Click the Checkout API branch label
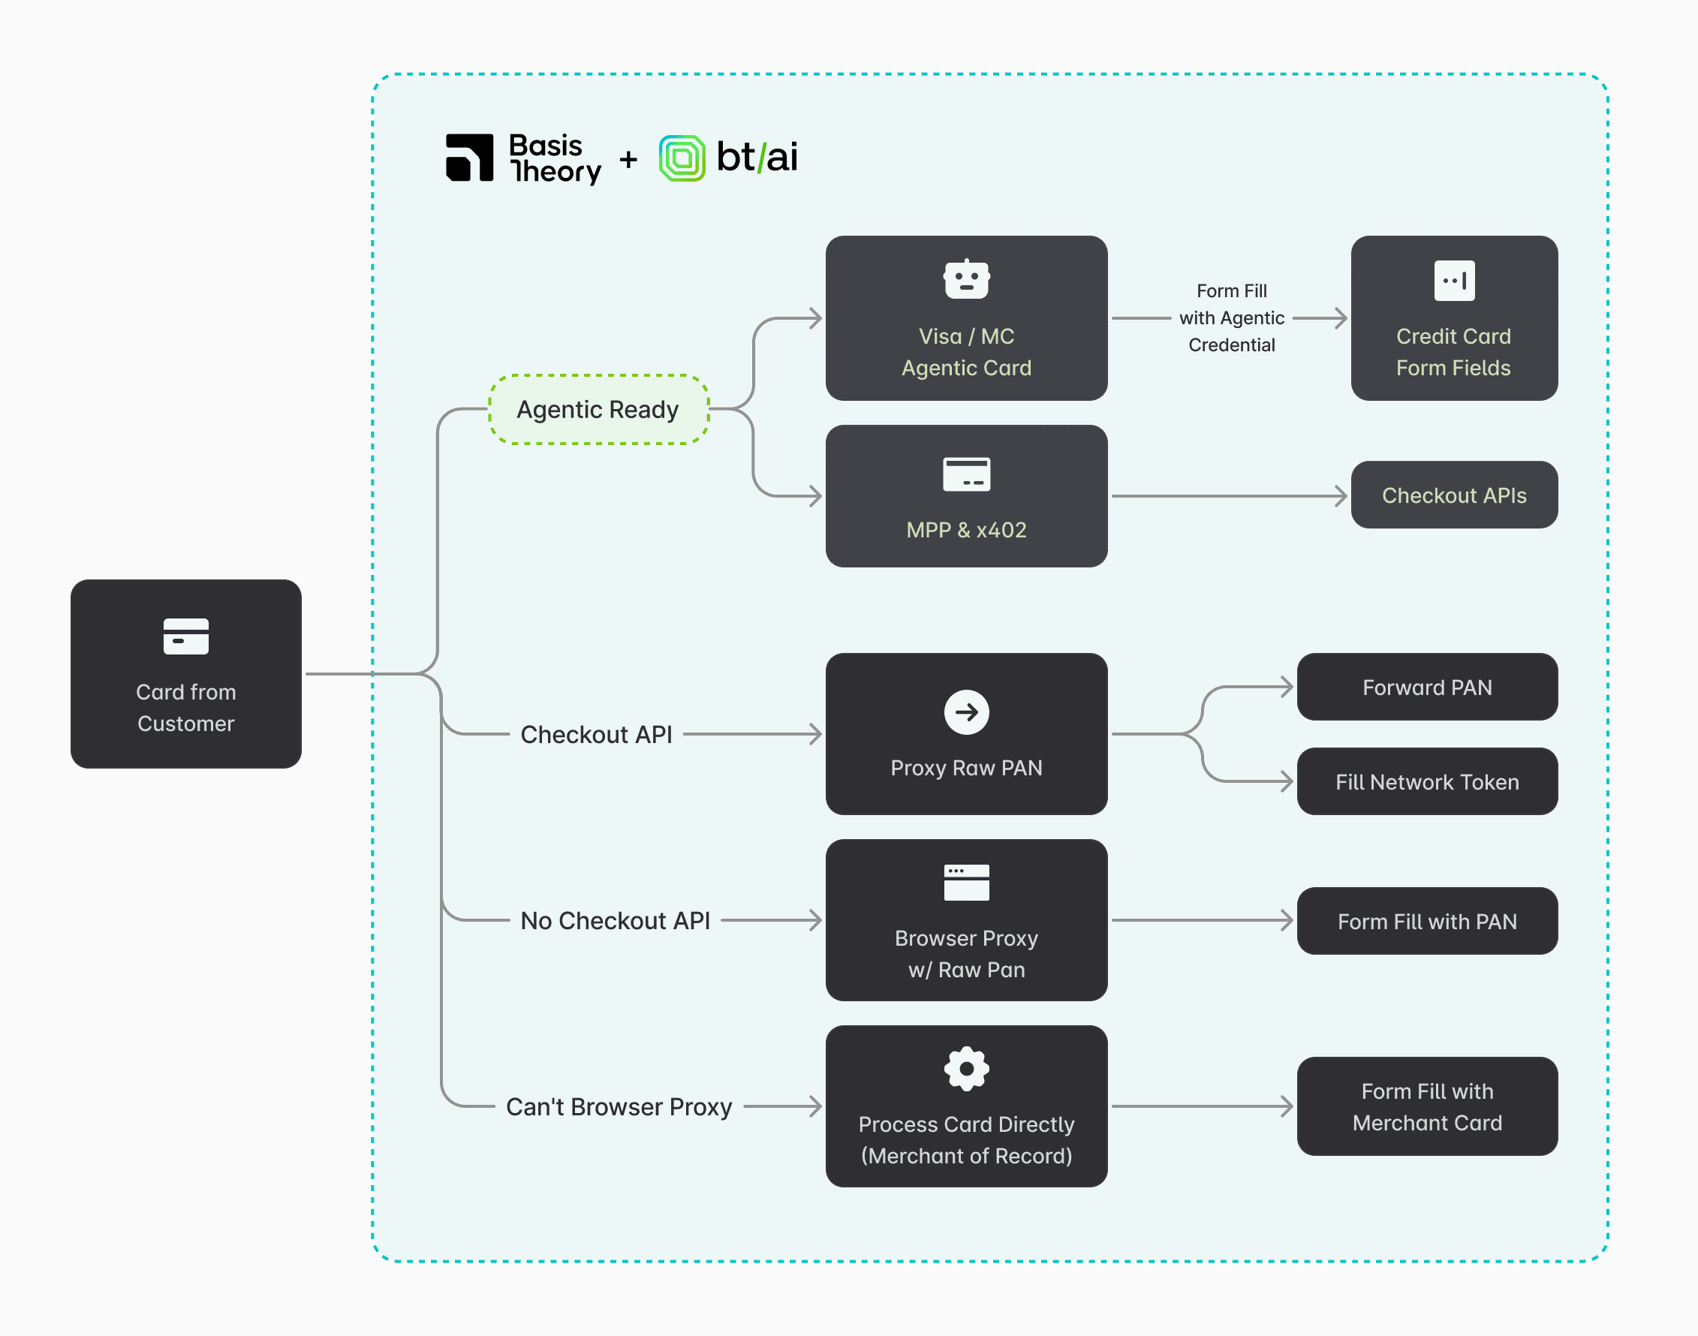Viewport: 1698px width, 1336px height. (x=596, y=735)
